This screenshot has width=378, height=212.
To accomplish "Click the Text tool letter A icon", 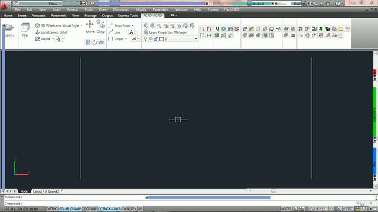I will [x=131, y=32].
